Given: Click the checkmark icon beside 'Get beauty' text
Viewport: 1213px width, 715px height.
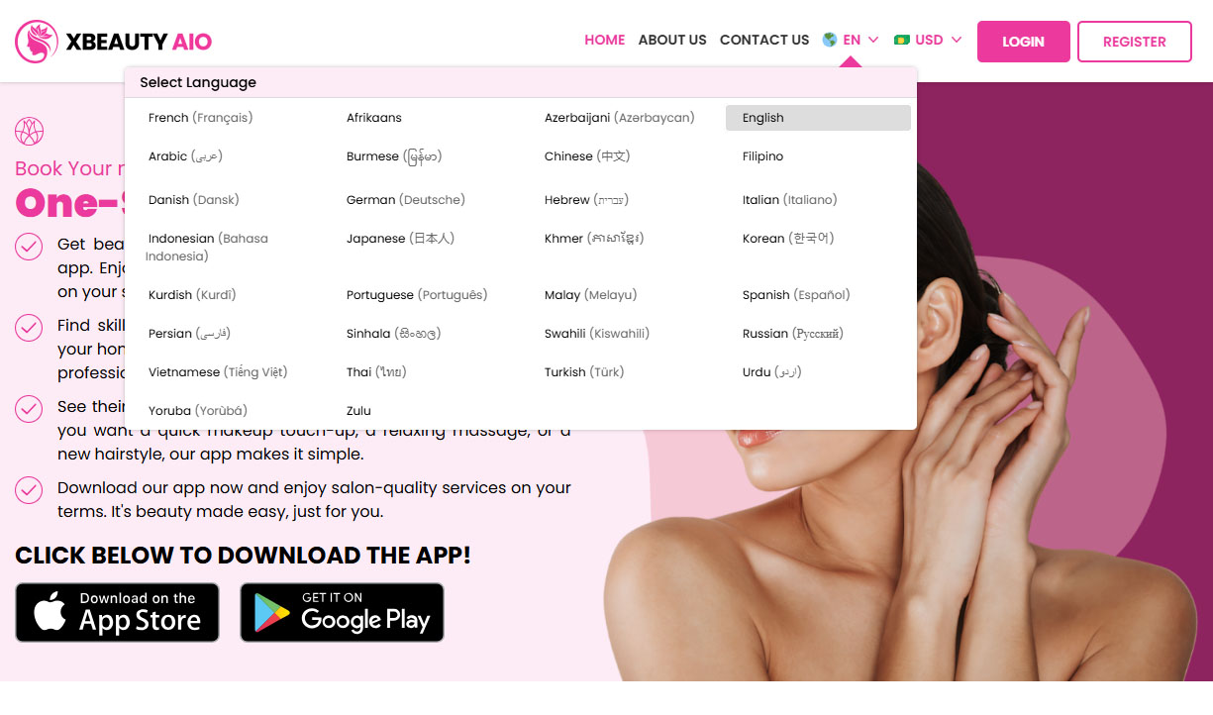Looking at the screenshot, I should [29, 247].
